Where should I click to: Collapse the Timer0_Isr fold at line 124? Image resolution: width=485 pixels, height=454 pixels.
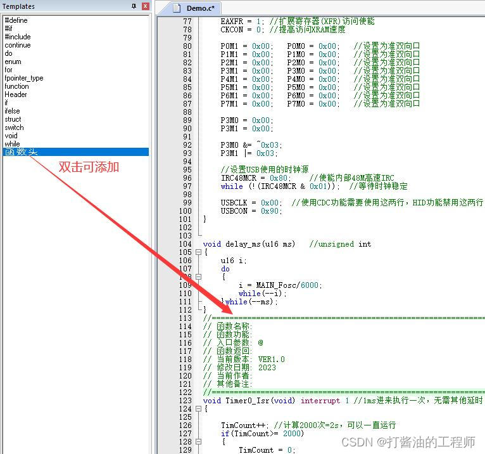199,409
